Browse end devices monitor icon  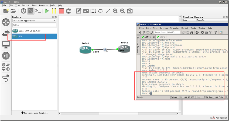coord(6,45)
